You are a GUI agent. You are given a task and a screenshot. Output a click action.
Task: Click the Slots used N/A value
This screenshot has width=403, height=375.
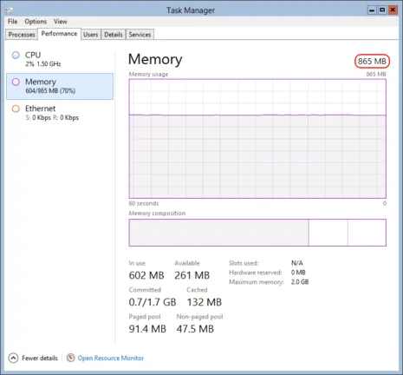[x=297, y=263]
